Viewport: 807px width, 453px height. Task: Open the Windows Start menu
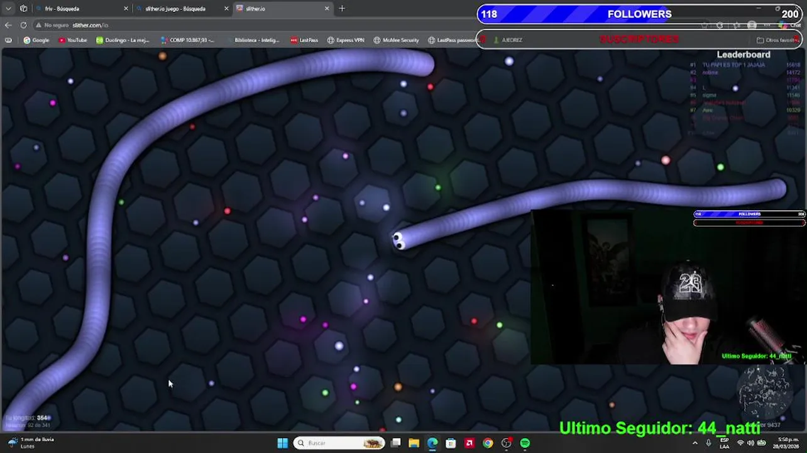point(283,443)
